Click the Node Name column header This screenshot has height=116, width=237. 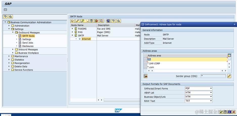click(x=83, y=25)
